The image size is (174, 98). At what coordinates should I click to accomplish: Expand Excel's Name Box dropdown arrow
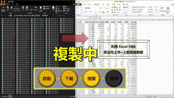coord(88,17)
